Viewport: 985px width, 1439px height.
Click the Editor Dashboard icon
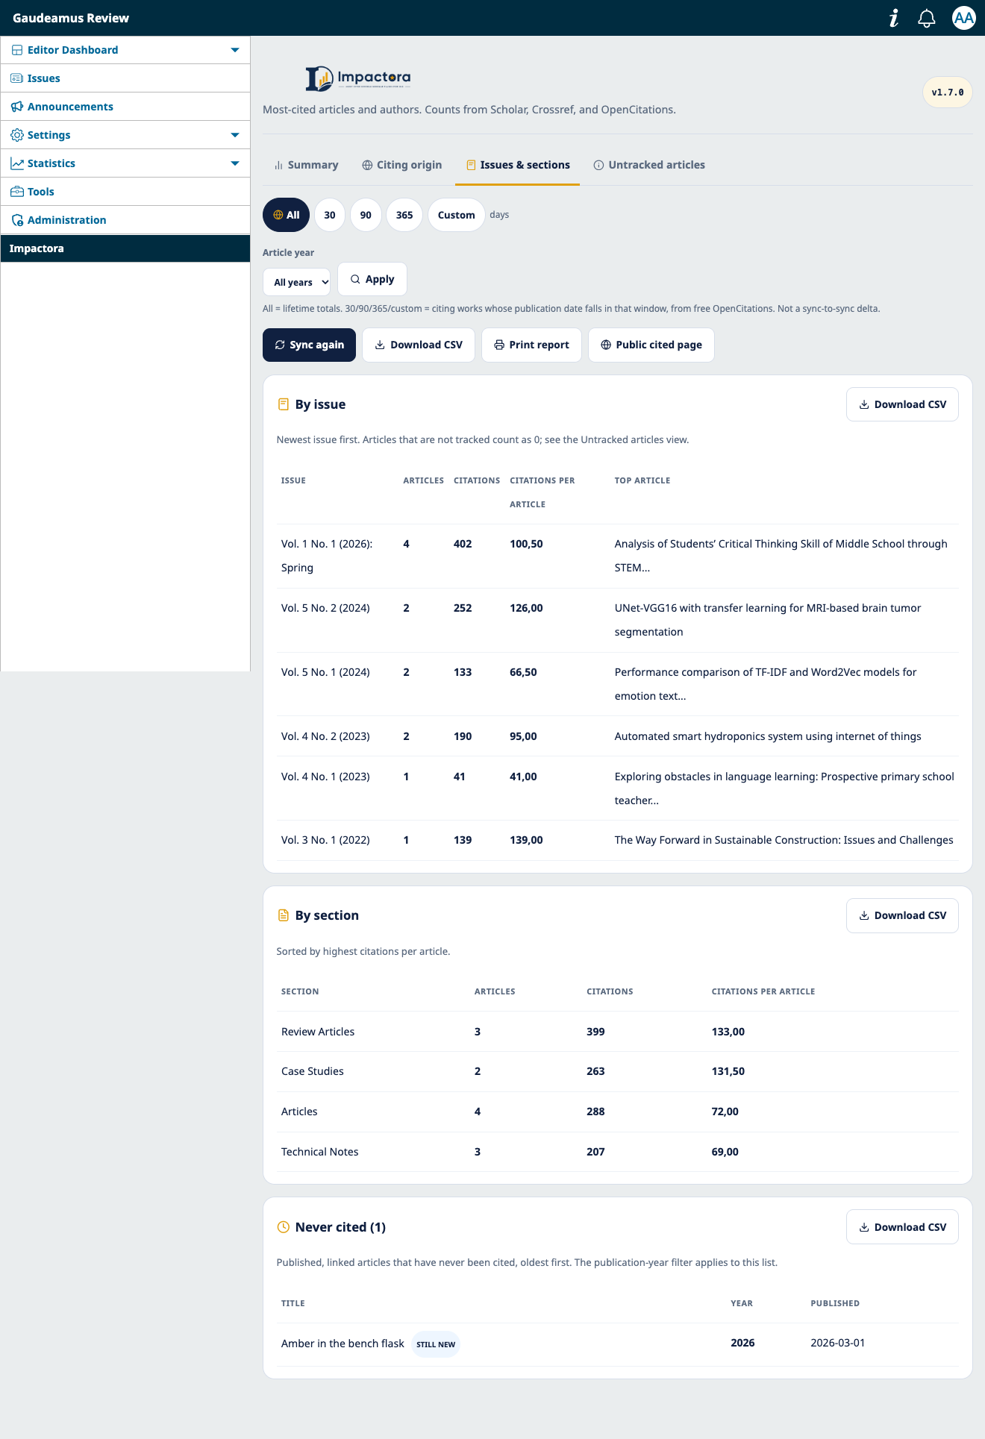coord(16,50)
